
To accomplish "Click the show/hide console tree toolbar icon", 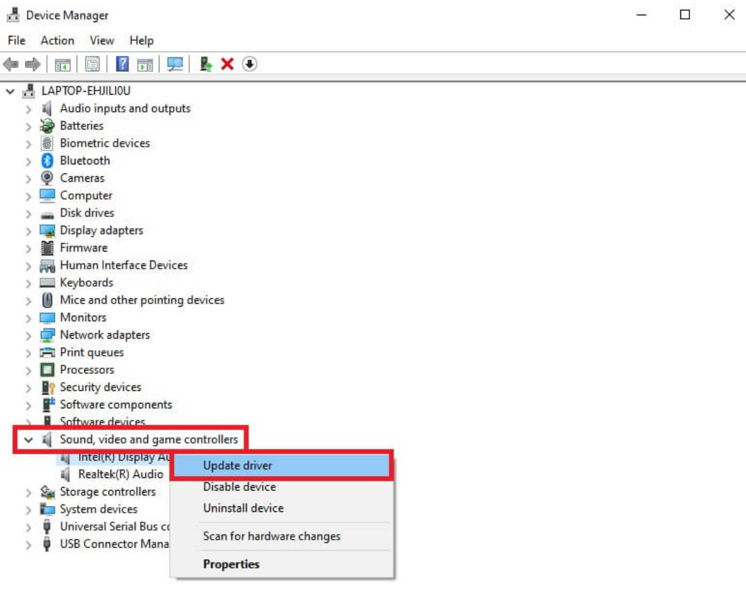I will [x=63, y=64].
